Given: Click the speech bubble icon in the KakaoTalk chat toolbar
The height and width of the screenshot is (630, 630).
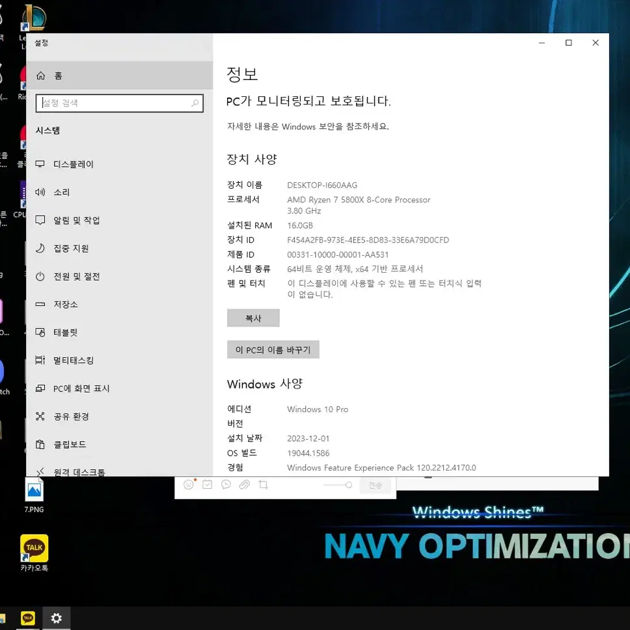Looking at the screenshot, I should click(x=226, y=485).
